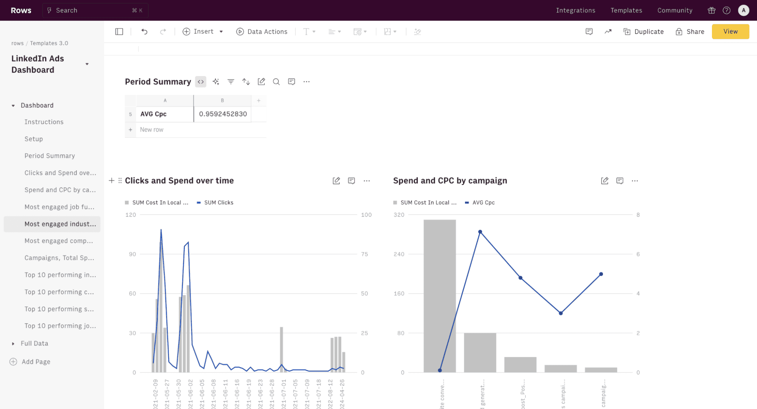Screen dimensions: 757x409
Task: Select Most engaged companies sidebar item
Action: tap(59, 241)
